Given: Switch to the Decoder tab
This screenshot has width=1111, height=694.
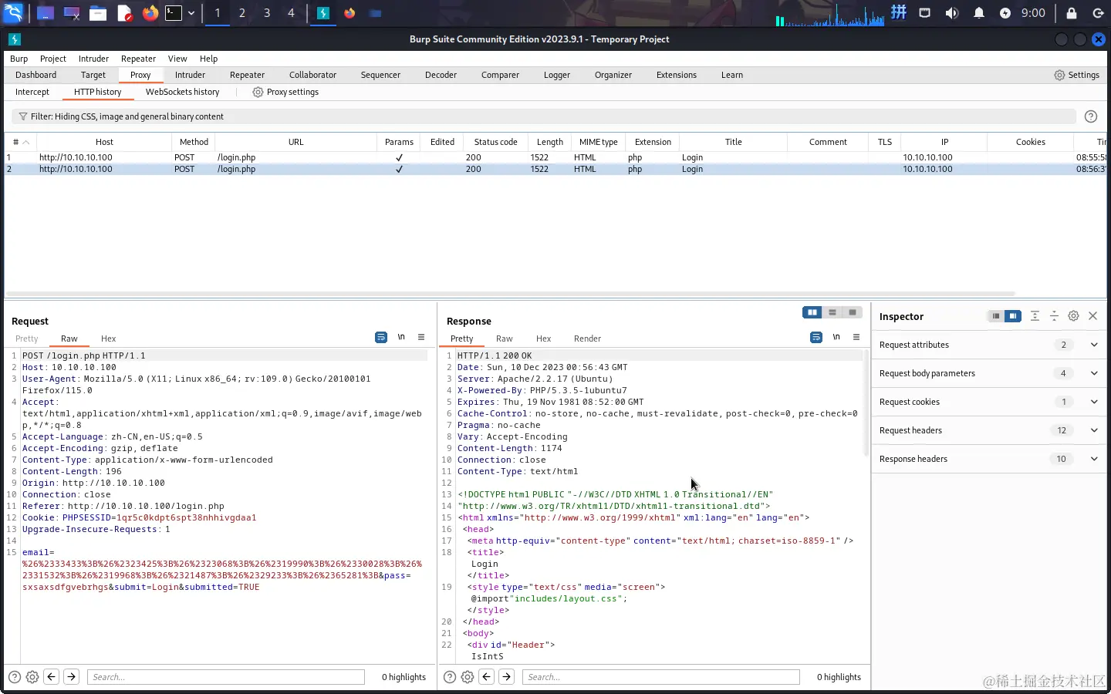Looking at the screenshot, I should coord(441,75).
